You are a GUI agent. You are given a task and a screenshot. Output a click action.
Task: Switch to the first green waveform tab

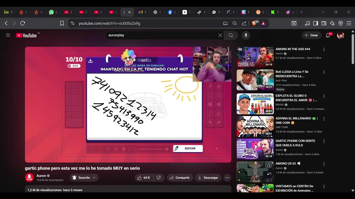[8, 12]
